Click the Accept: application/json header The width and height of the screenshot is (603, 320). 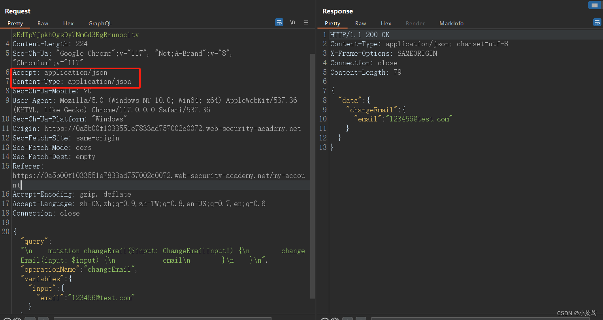(x=60, y=72)
